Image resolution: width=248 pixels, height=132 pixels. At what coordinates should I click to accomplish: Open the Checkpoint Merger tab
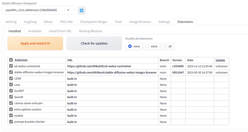[94, 22]
